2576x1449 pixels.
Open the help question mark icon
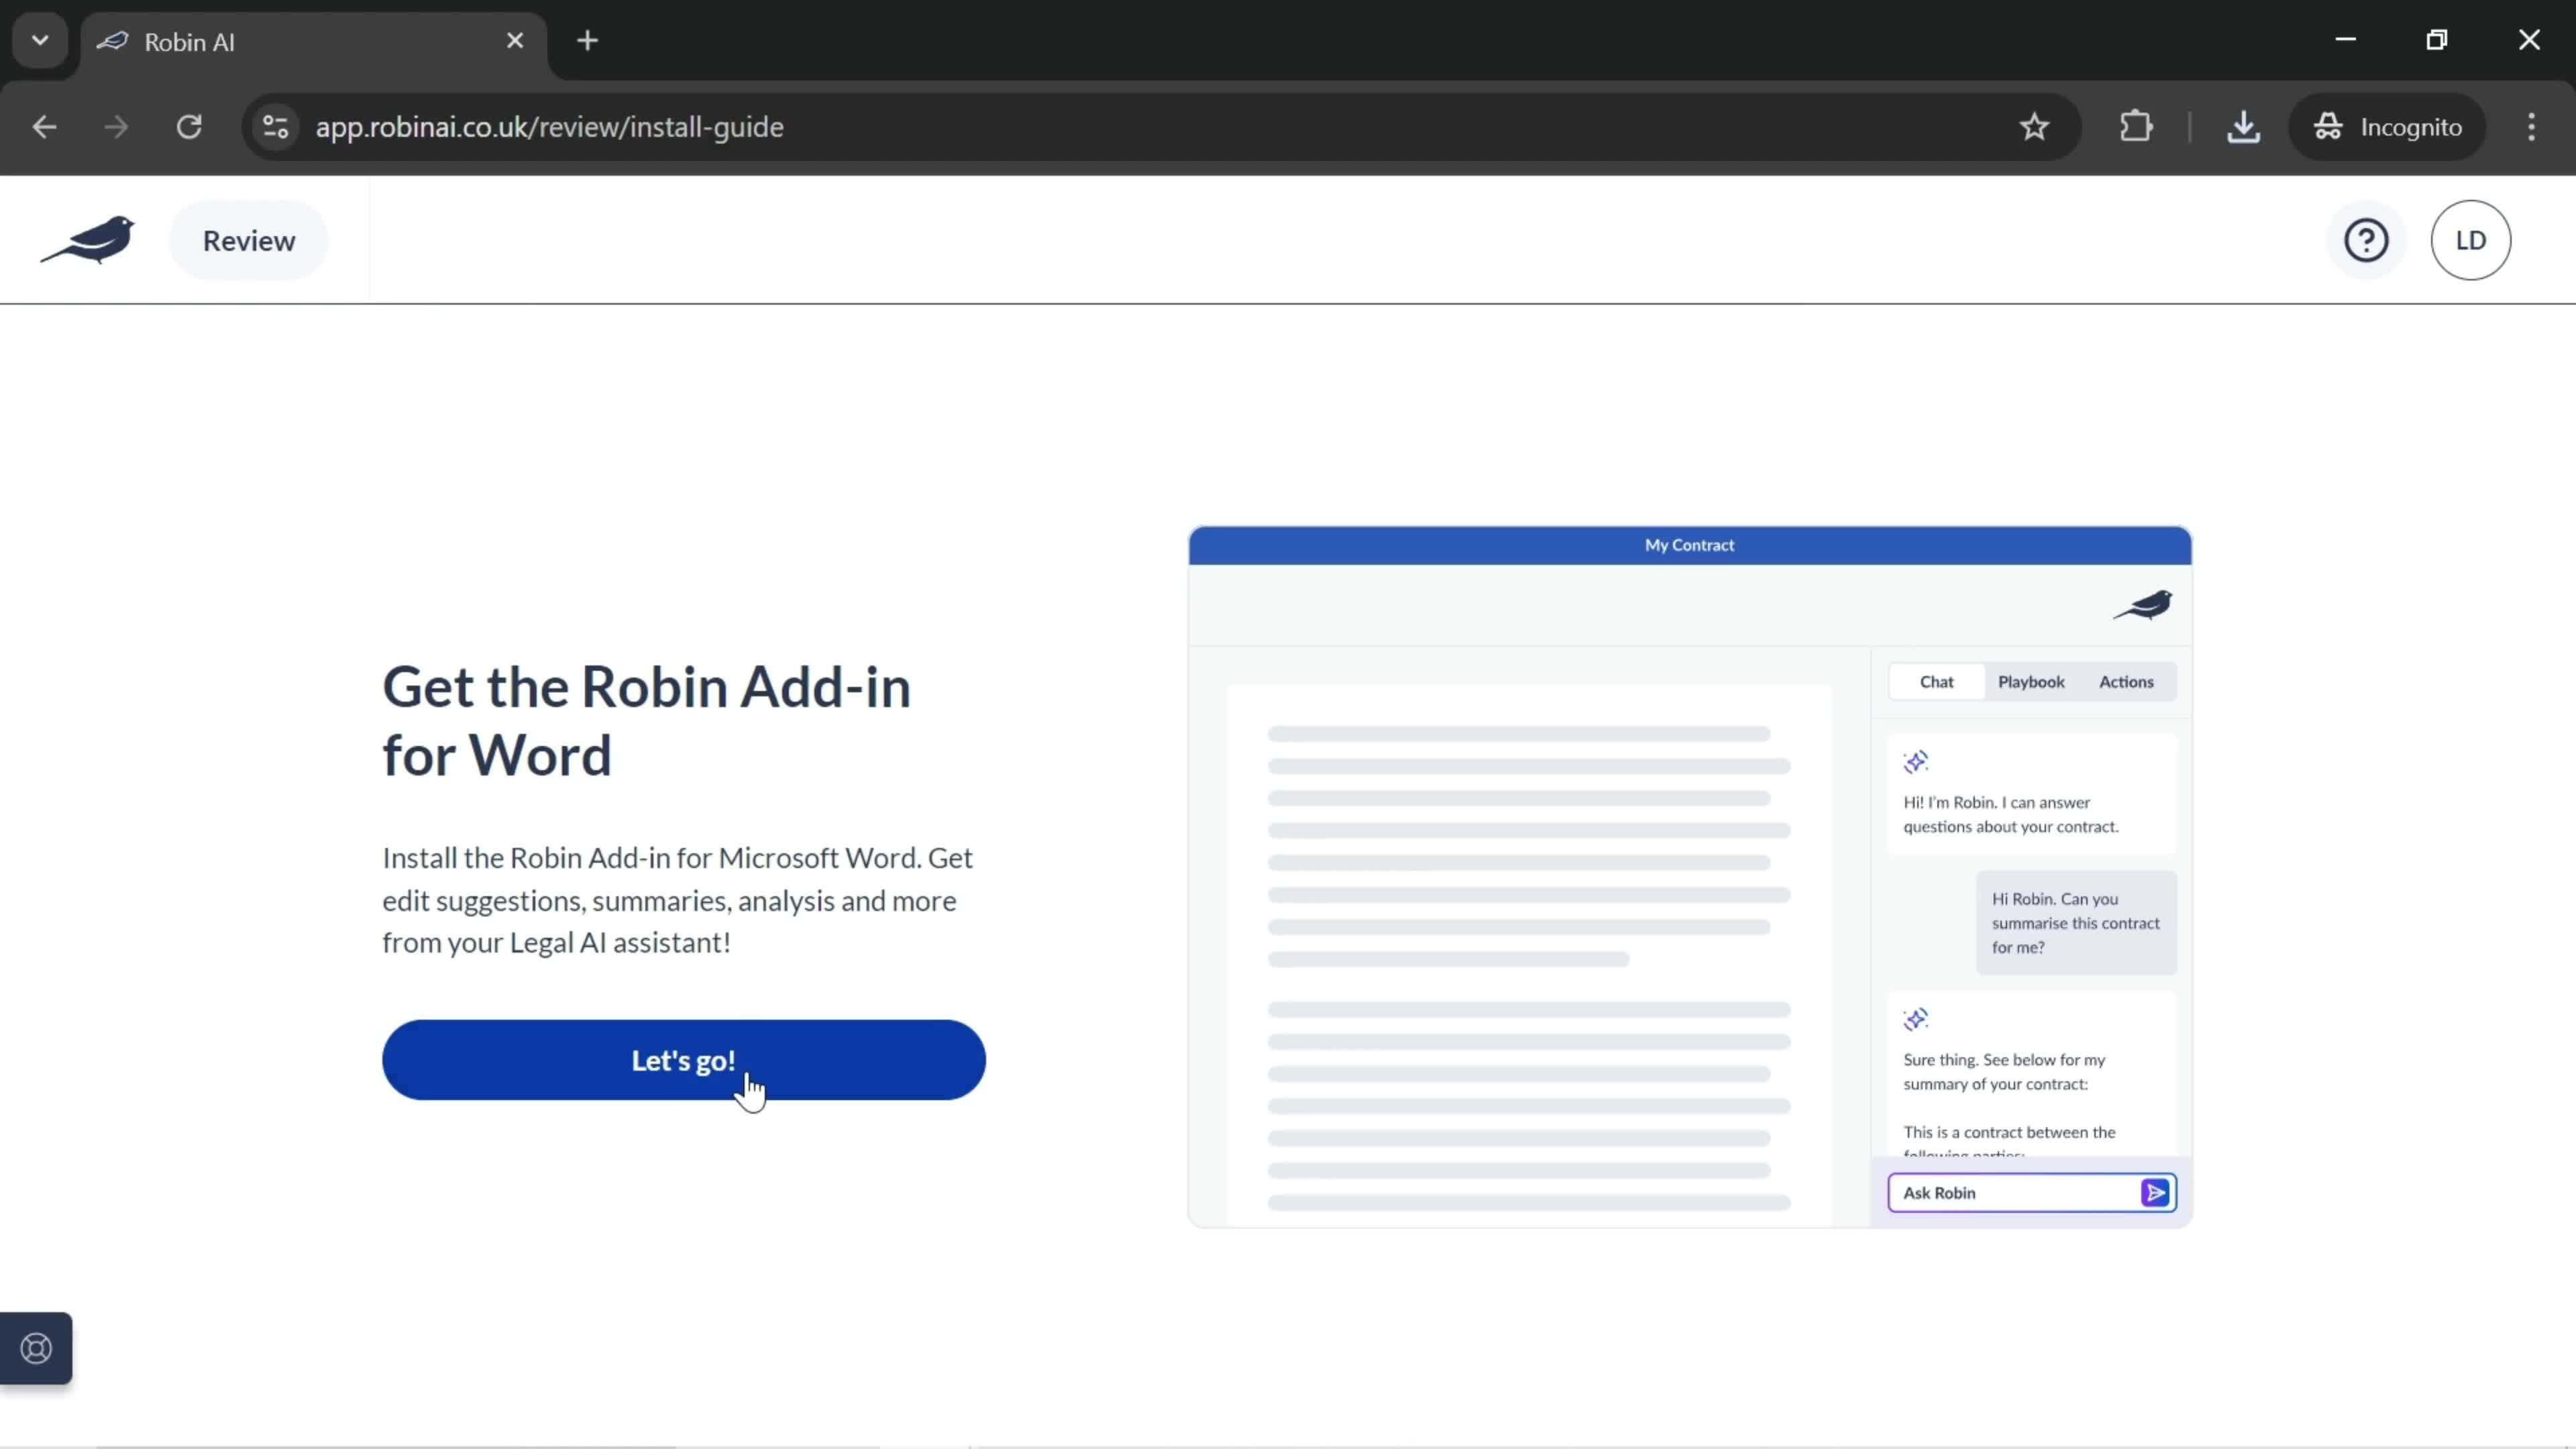click(x=2366, y=240)
